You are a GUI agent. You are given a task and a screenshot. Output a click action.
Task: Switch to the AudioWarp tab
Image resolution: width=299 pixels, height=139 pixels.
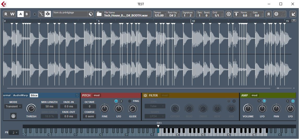(20, 95)
